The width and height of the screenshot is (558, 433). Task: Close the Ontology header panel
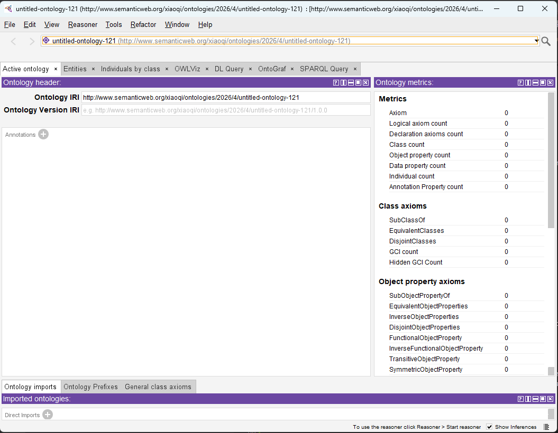coord(366,82)
